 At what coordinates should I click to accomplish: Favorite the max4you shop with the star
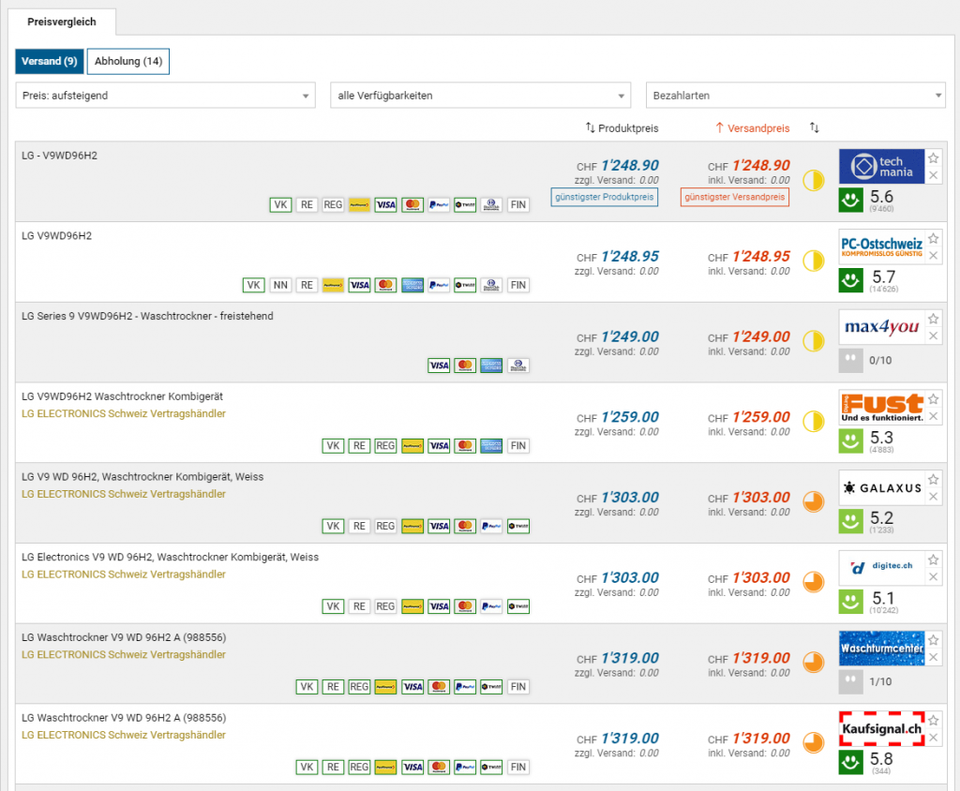point(933,319)
